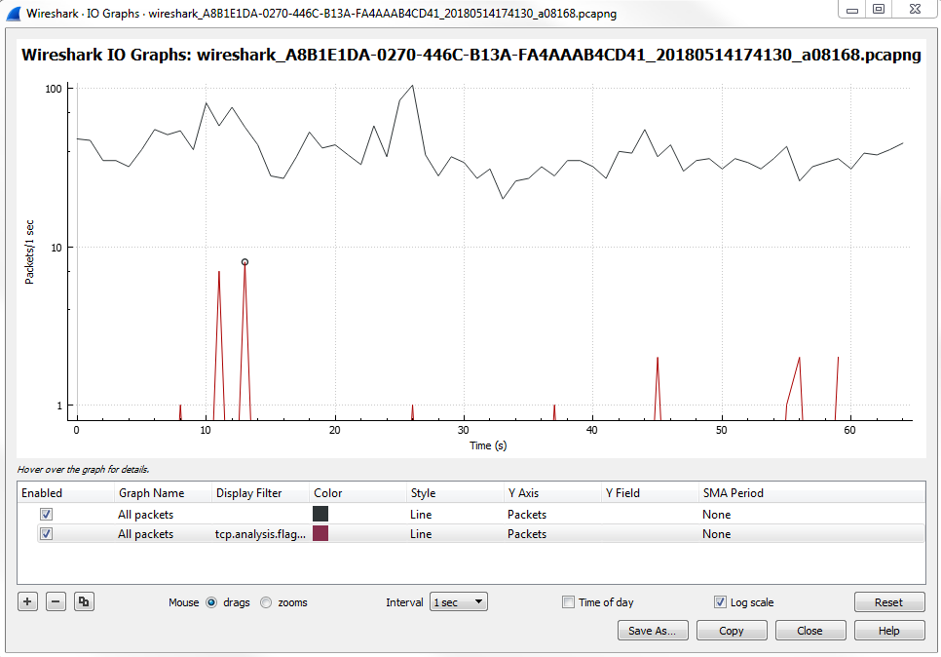941x657 pixels.
Task: Sort by the Enabled column header
Action: pyautogui.click(x=65, y=492)
